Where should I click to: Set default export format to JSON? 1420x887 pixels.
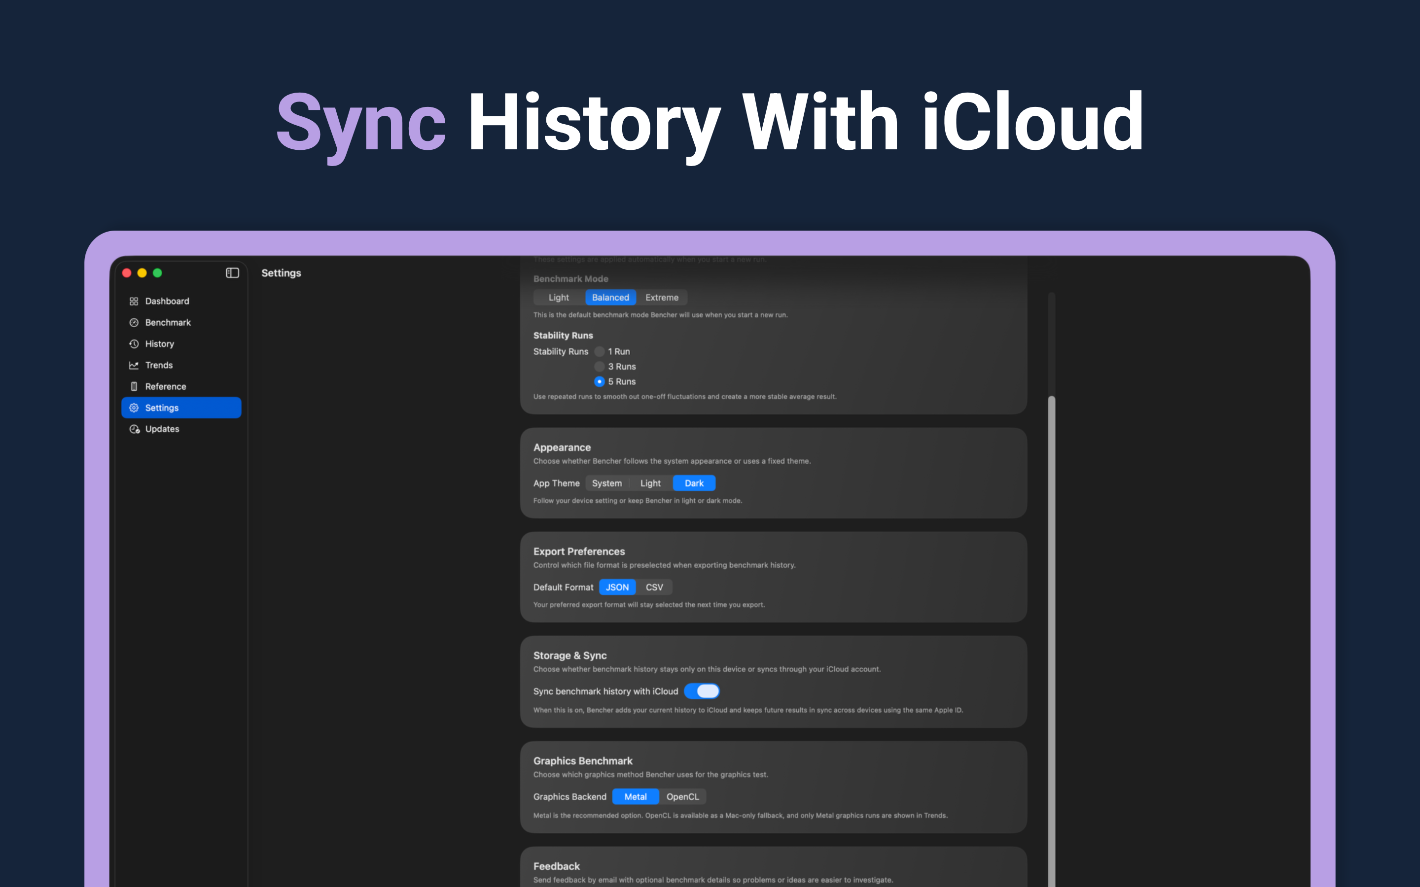(617, 587)
